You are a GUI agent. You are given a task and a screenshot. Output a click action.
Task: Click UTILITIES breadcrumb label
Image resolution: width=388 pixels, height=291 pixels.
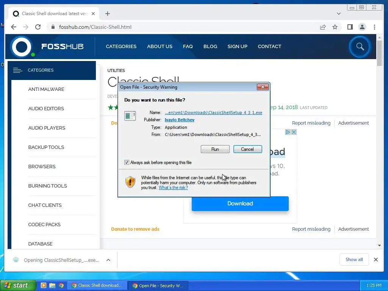116,70
